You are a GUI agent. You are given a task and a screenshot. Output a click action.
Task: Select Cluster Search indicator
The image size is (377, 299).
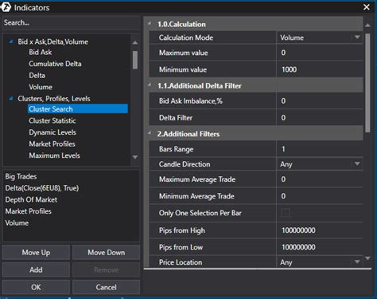click(78, 109)
